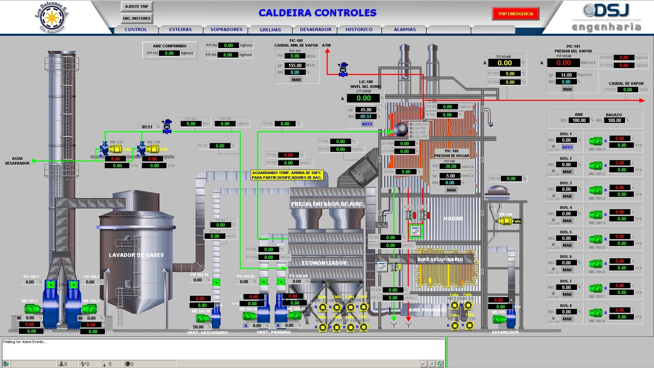Click the ATM vent control valve icon
Screen dimensions: 654x368
(x=343, y=70)
